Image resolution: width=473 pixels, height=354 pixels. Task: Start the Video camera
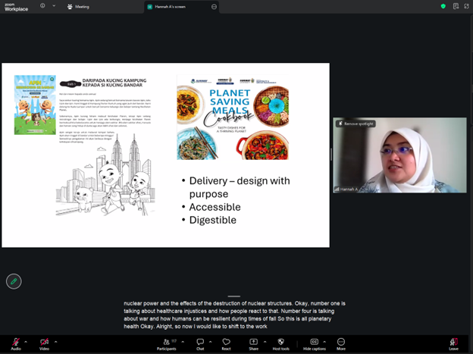[44, 343]
